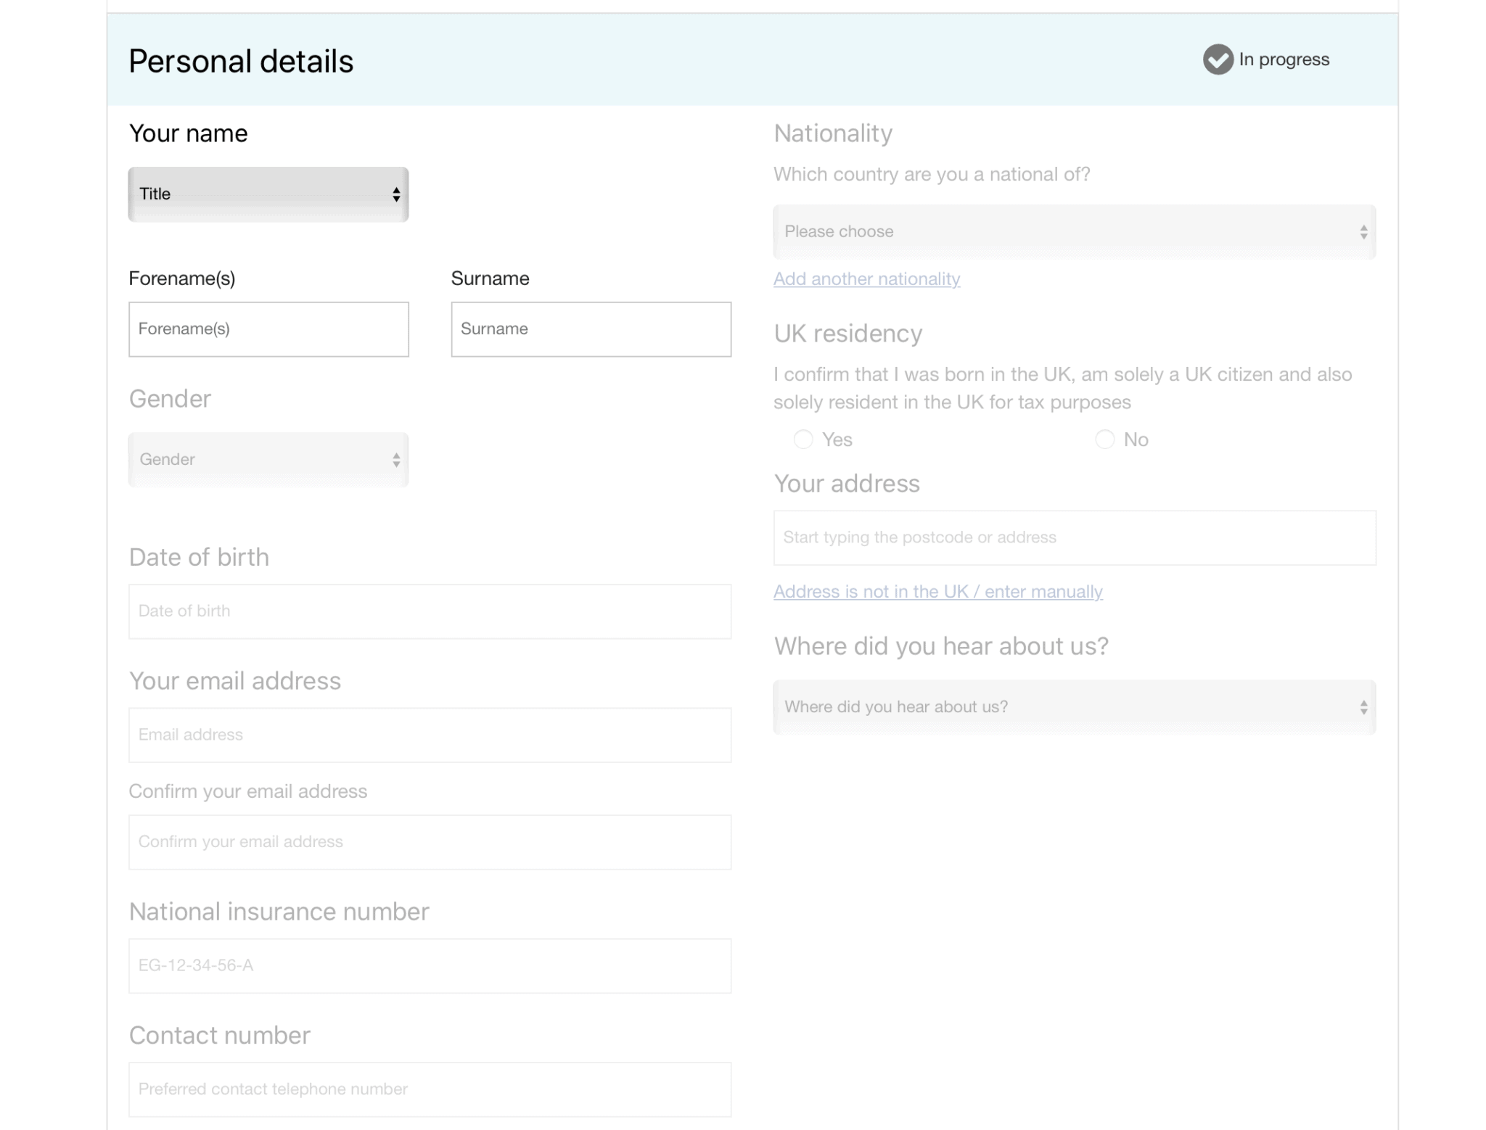The image size is (1486, 1130).
Task: Click Address is not in the UK link
Action: point(937,592)
